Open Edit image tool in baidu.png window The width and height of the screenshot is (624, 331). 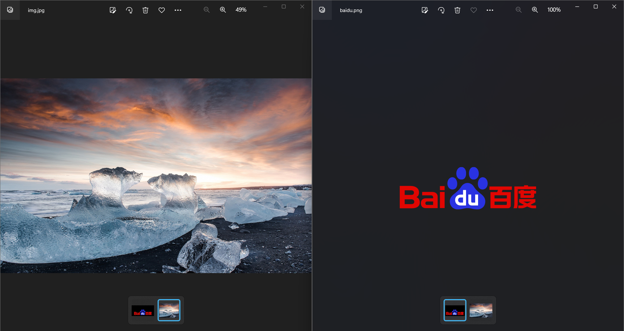click(x=425, y=10)
